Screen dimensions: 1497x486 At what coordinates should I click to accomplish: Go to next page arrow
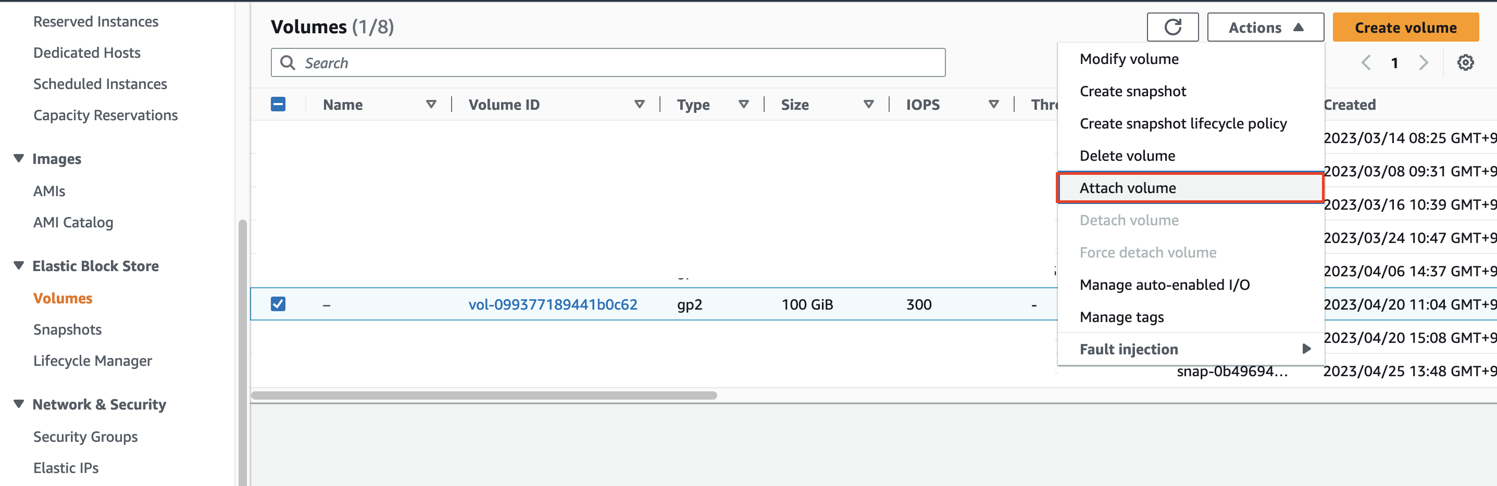click(1423, 63)
